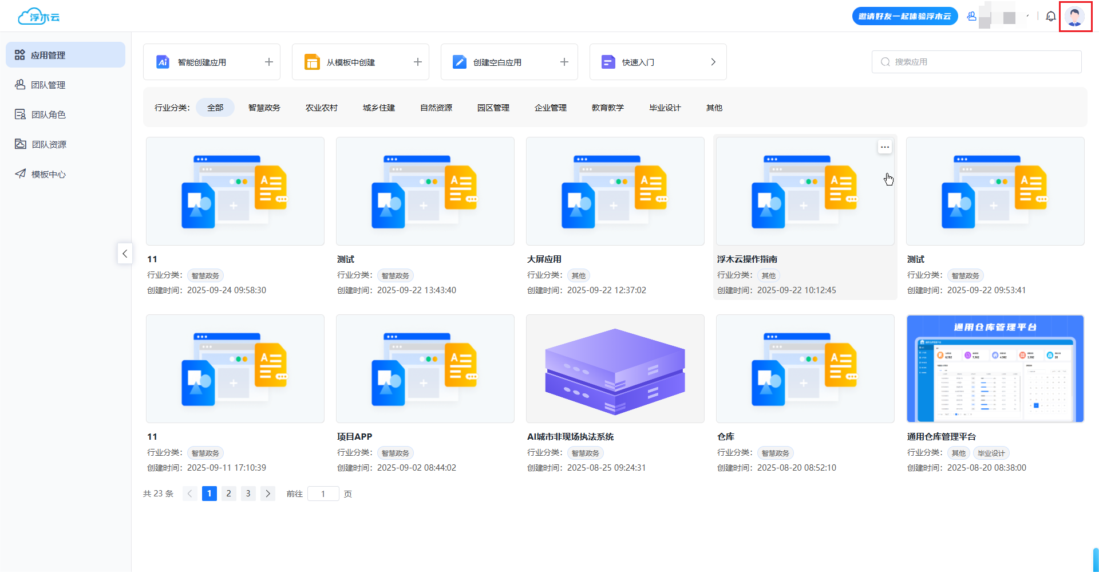
Task: Click the invite friends banner button
Action: click(904, 17)
